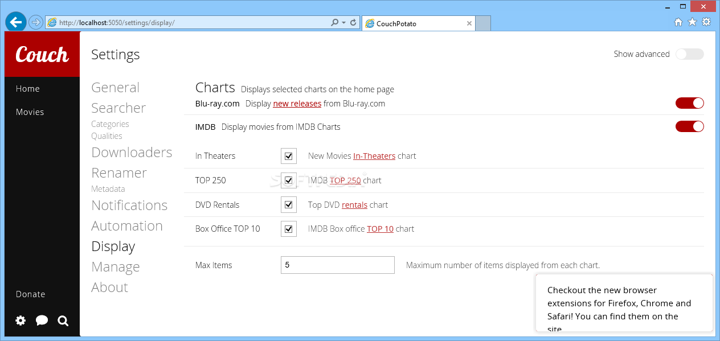Select Notifications in settings navigation
Screen dimensions: 720x341
tap(129, 205)
